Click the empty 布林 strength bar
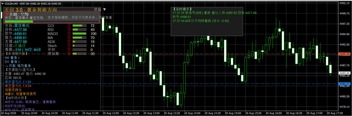The height and width of the screenshot is (116, 352). 80,50
